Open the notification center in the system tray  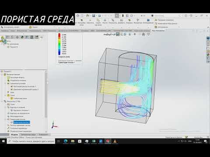click(206, 141)
